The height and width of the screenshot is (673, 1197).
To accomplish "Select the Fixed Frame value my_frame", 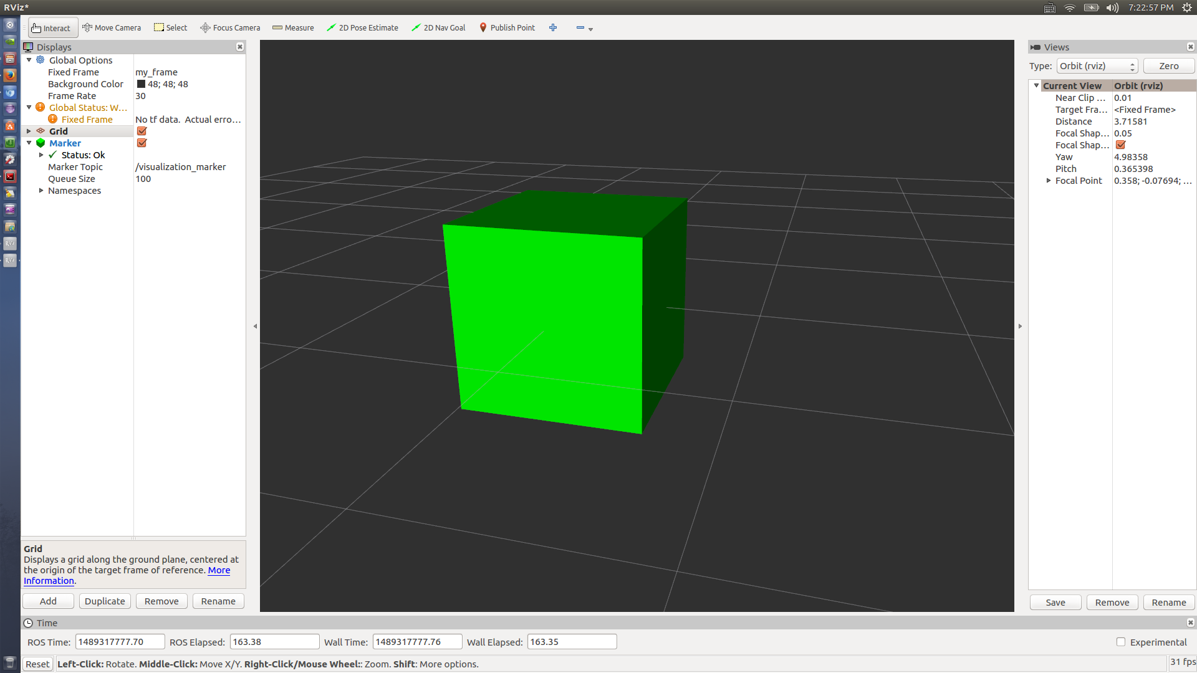I will coord(156,72).
